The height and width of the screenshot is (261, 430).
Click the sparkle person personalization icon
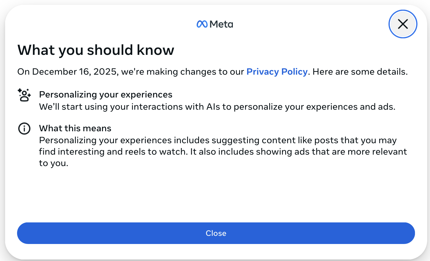[x=24, y=95]
